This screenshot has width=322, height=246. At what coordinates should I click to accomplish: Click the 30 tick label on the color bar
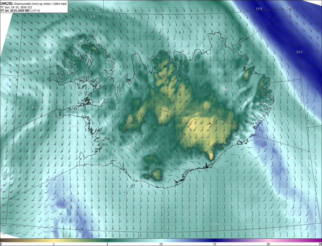[268, 244]
